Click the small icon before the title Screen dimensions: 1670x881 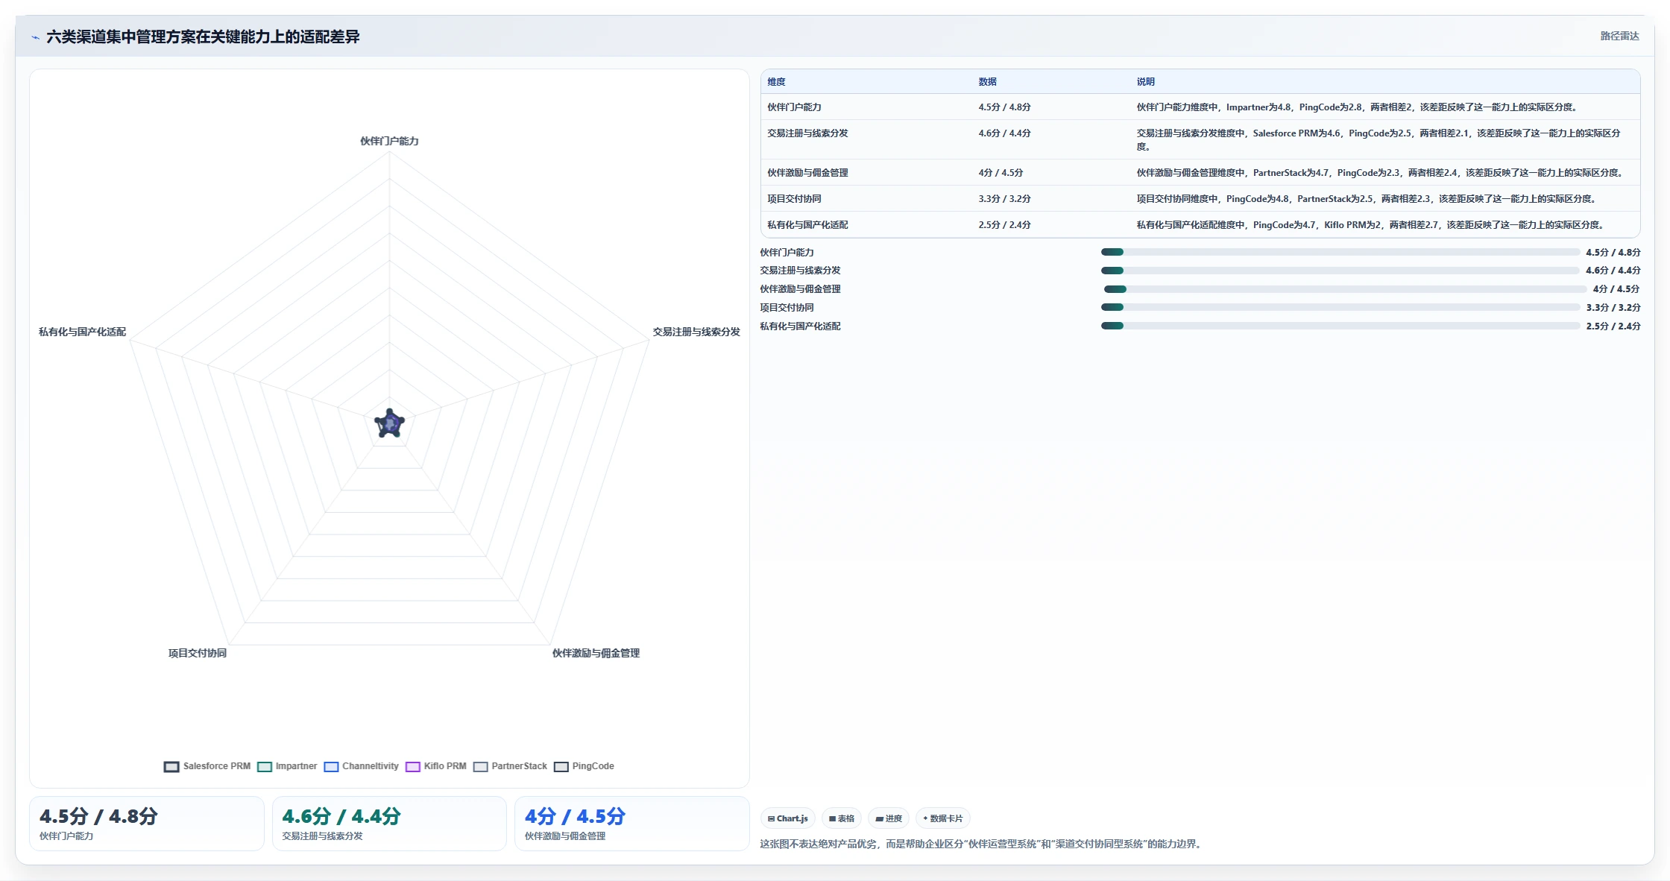click(35, 37)
